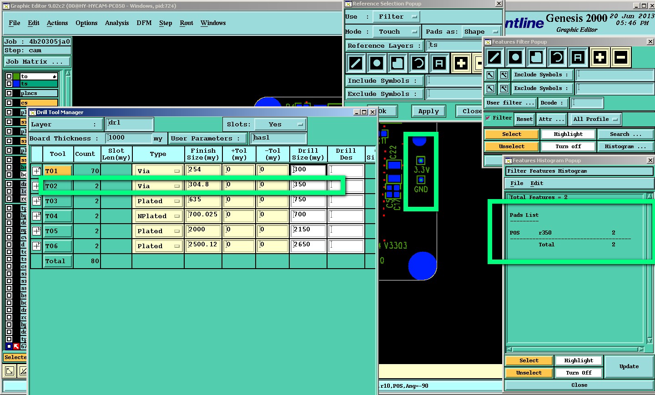The height and width of the screenshot is (395, 655).
Task: Click line icon in Reference Selection Popup
Action: coord(356,63)
